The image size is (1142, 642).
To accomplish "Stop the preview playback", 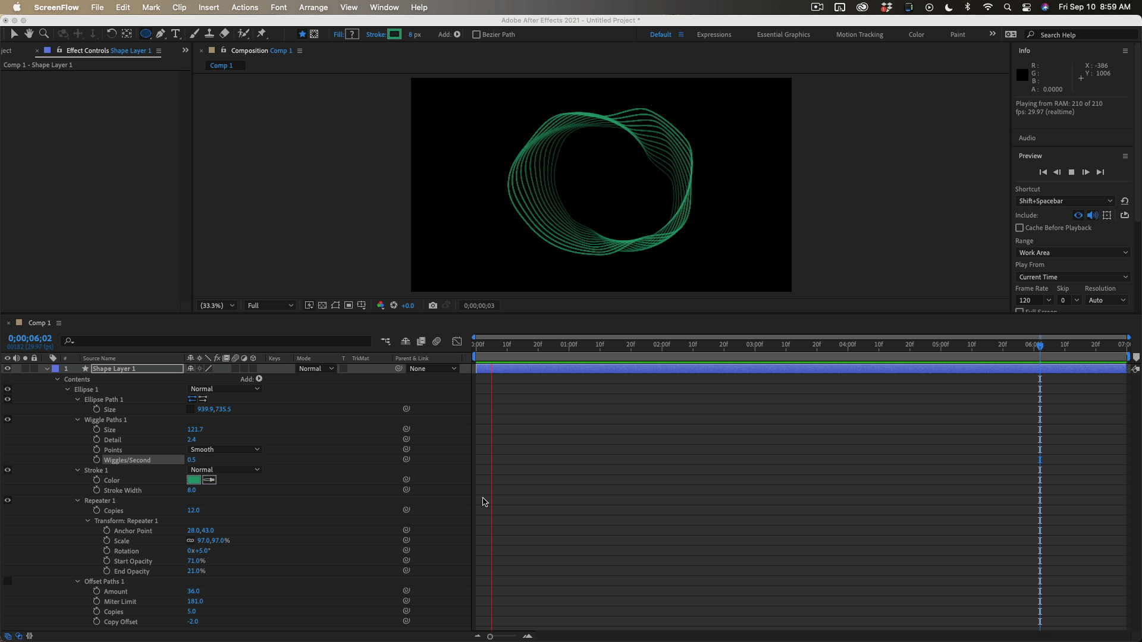I will click(x=1071, y=172).
